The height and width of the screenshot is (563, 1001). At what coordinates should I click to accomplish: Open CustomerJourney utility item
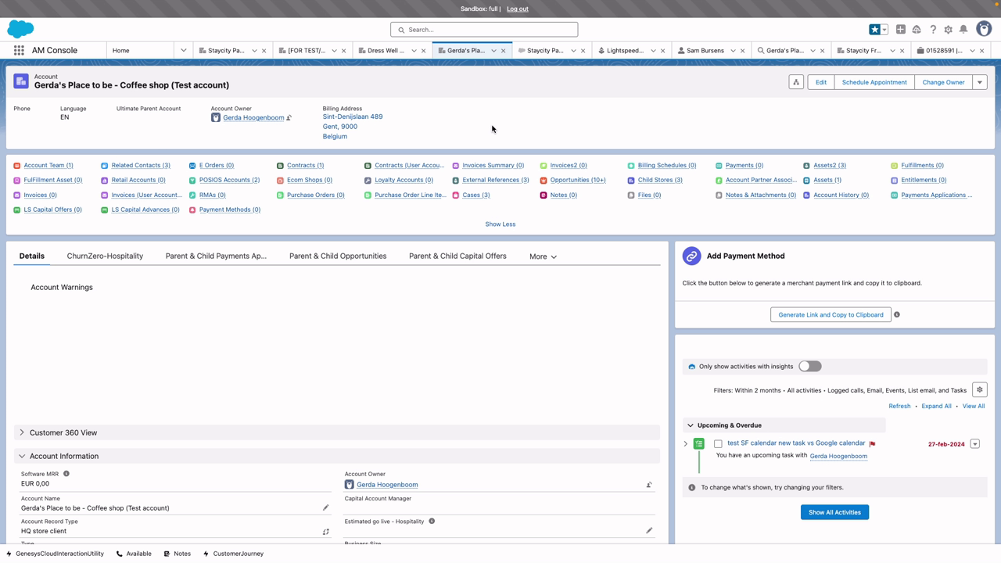pyautogui.click(x=233, y=554)
